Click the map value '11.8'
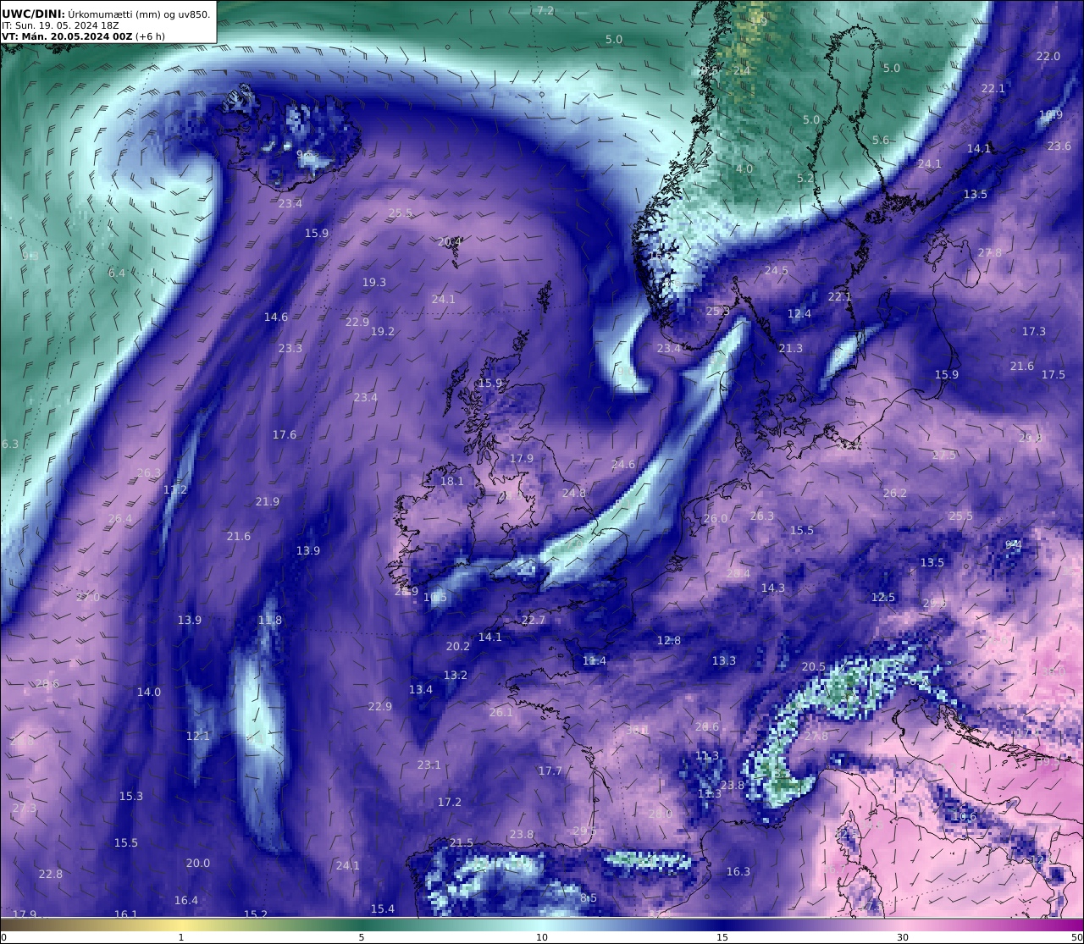 click(270, 621)
